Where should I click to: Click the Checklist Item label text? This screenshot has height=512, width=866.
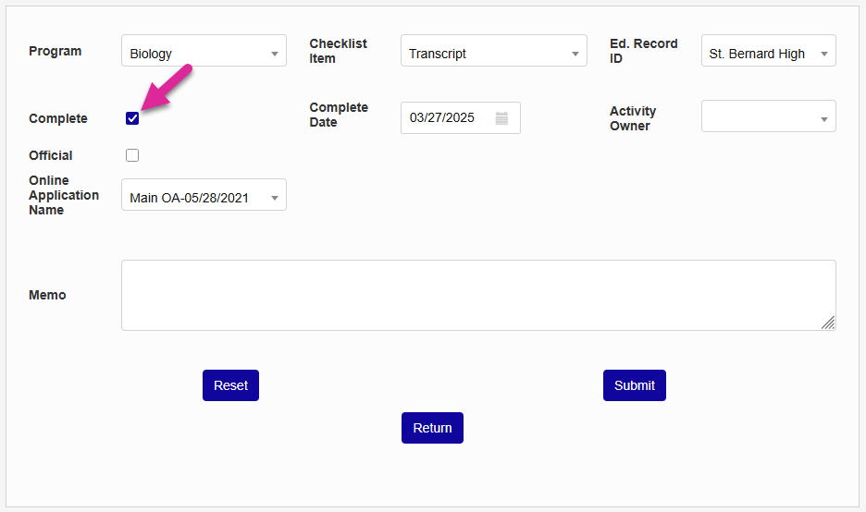(338, 51)
